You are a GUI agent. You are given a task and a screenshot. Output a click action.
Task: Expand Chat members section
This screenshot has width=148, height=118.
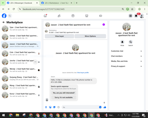pos(126,56)
